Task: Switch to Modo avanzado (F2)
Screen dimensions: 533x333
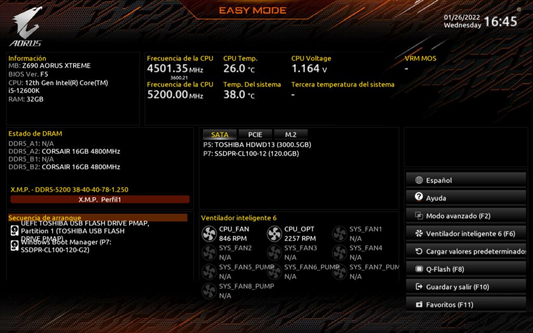Action: (466, 215)
